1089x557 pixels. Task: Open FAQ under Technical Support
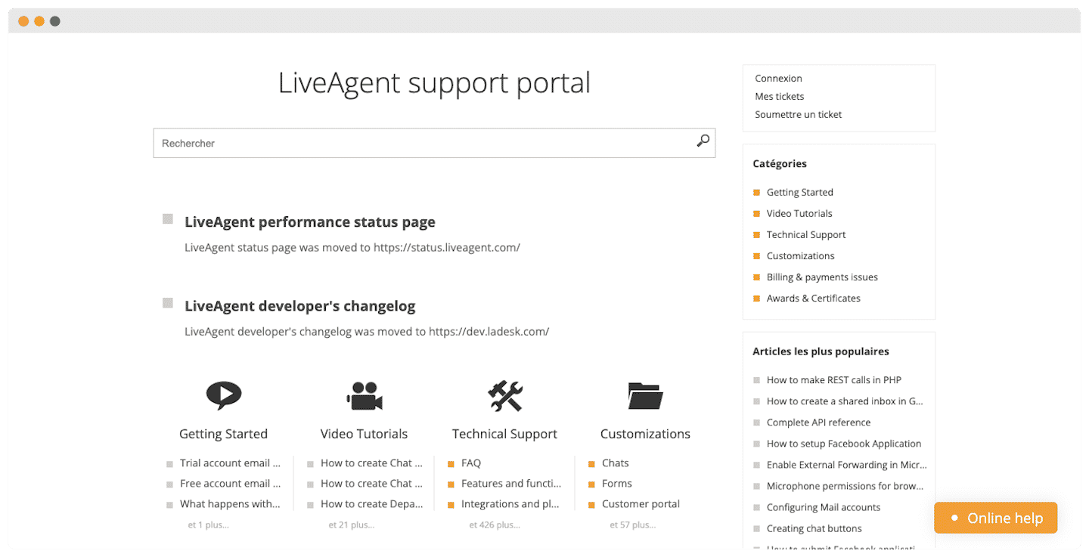click(x=471, y=463)
